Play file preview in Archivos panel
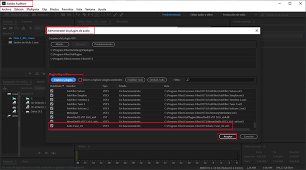The image size is (306, 170). click(30, 74)
